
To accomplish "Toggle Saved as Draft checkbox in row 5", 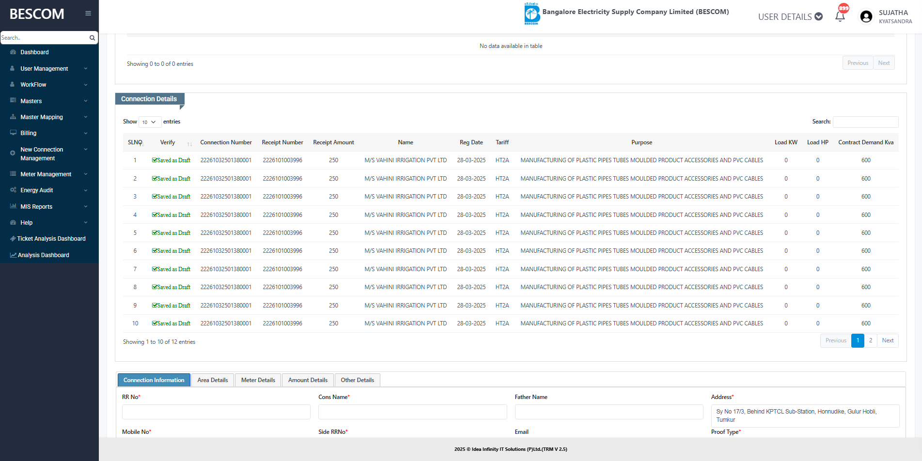I will [x=155, y=233].
